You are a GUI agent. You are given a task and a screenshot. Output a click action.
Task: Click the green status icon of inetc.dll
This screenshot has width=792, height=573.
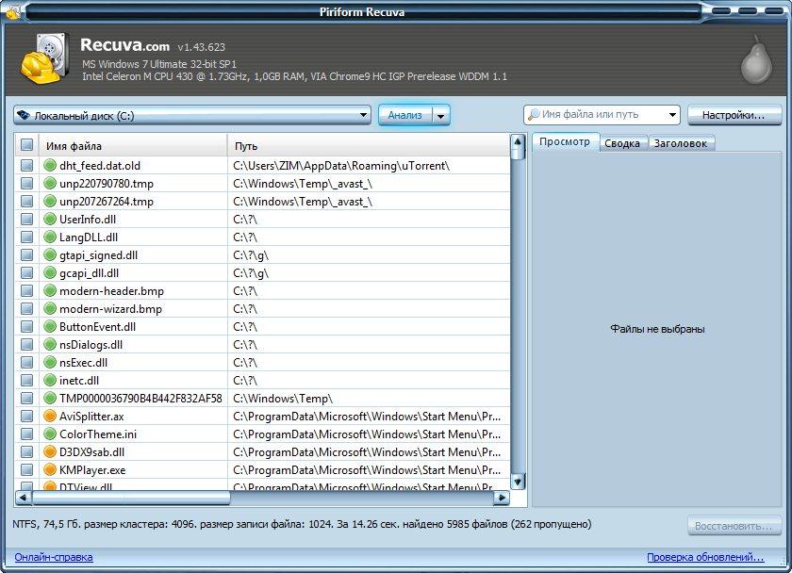pos(49,381)
